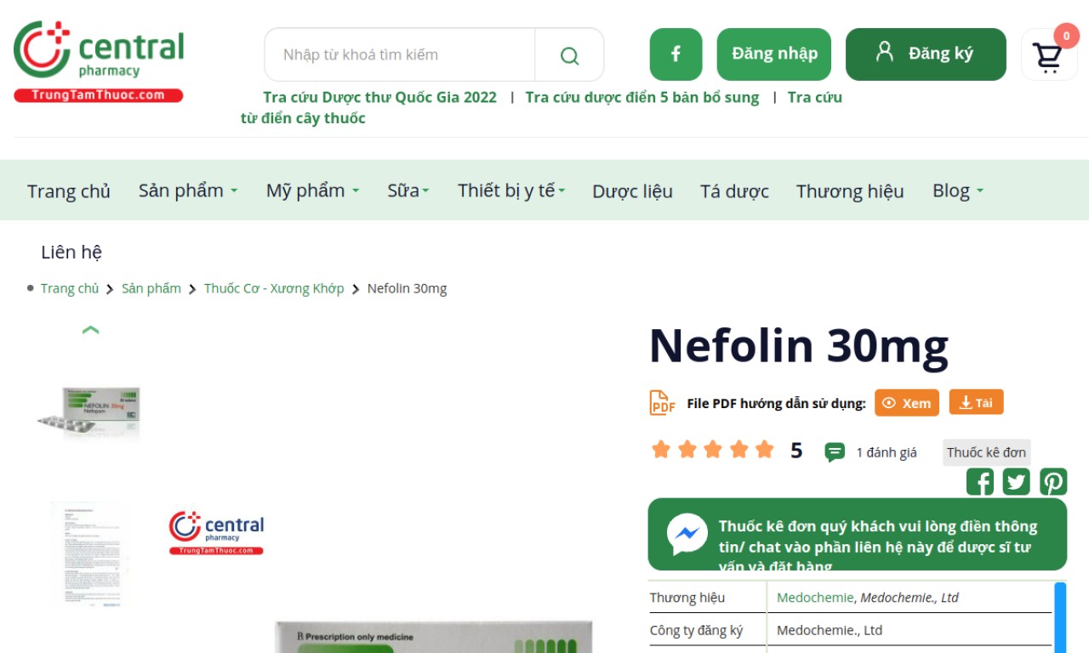Open the Dược liệu menu item
The height and width of the screenshot is (653, 1089).
pyautogui.click(x=632, y=191)
